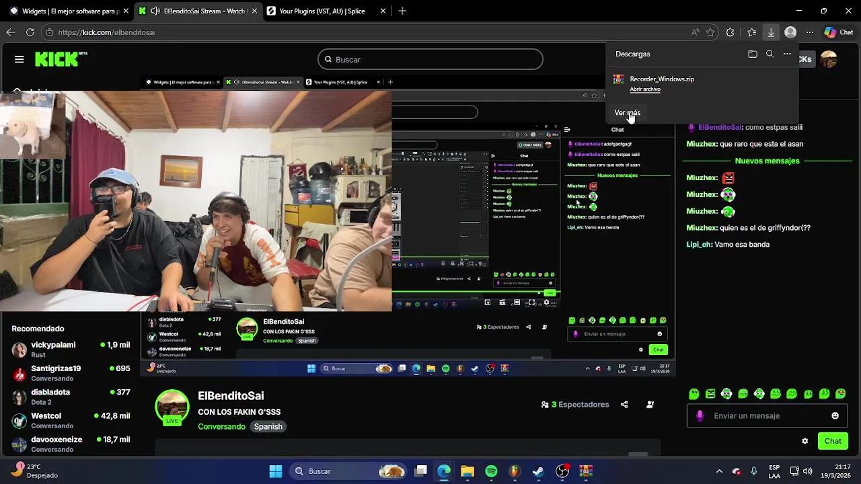Screen dimensions: 861x484
Task: Open recommended channel Westcol
Action: pyautogui.click(x=71, y=420)
